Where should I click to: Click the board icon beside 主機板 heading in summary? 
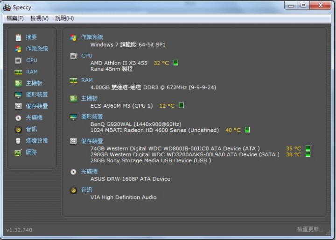point(73,99)
